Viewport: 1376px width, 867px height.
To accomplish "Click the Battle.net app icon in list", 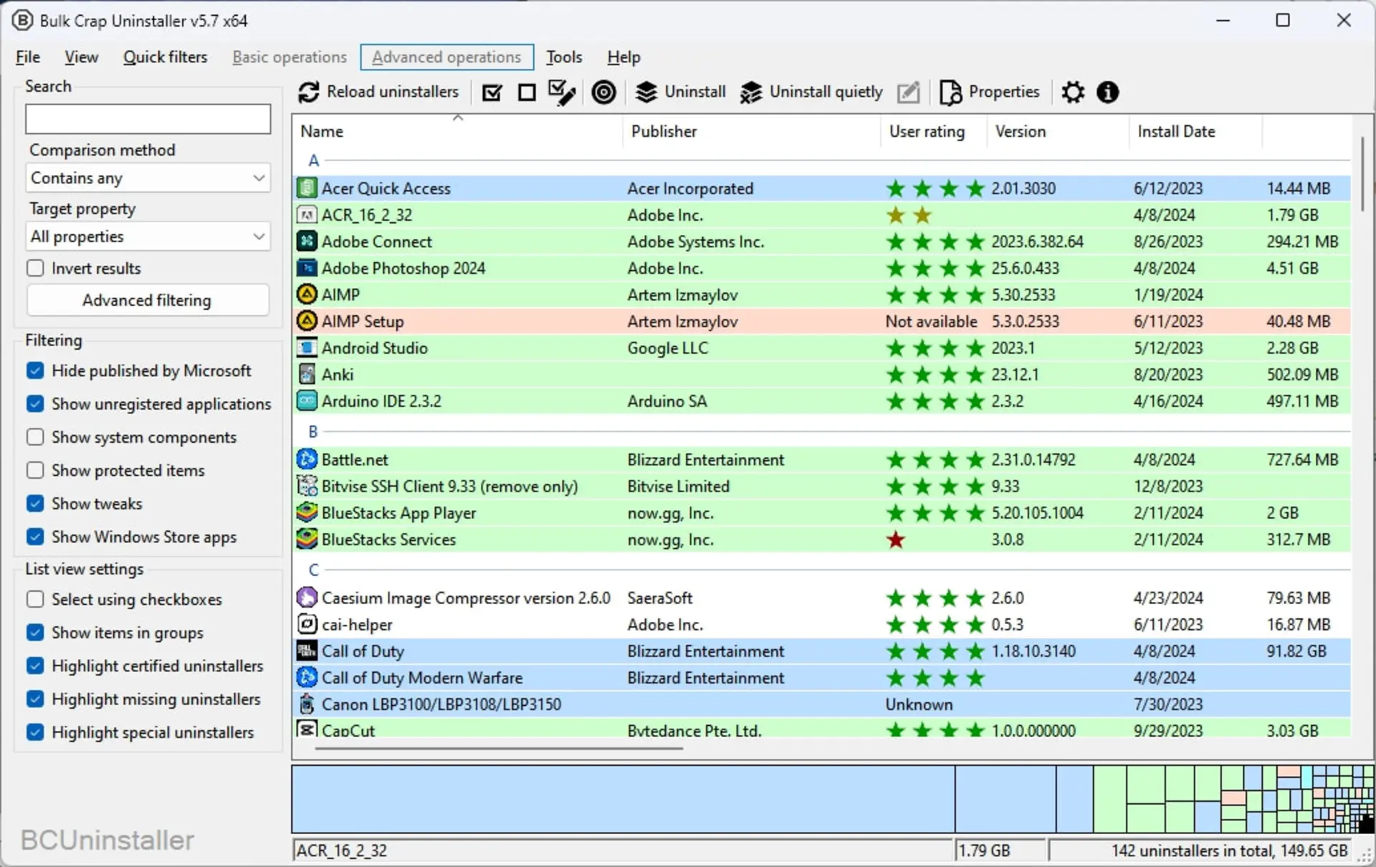I will [307, 459].
